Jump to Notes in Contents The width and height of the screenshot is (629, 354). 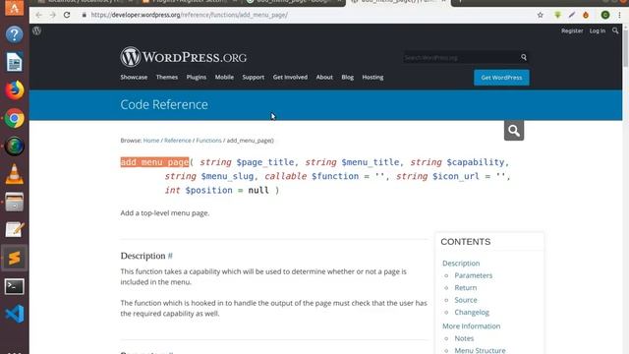[x=464, y=338]
